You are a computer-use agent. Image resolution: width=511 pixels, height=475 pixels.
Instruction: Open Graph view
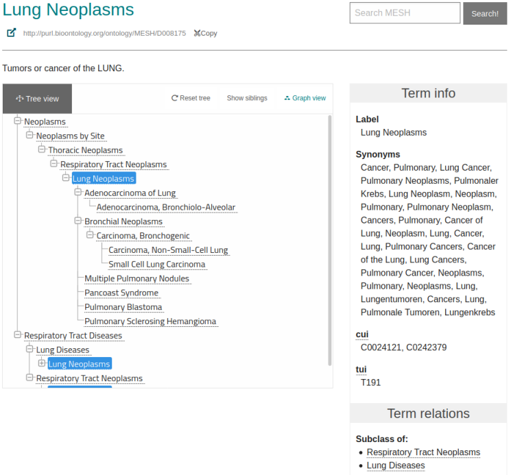point(305,98)
